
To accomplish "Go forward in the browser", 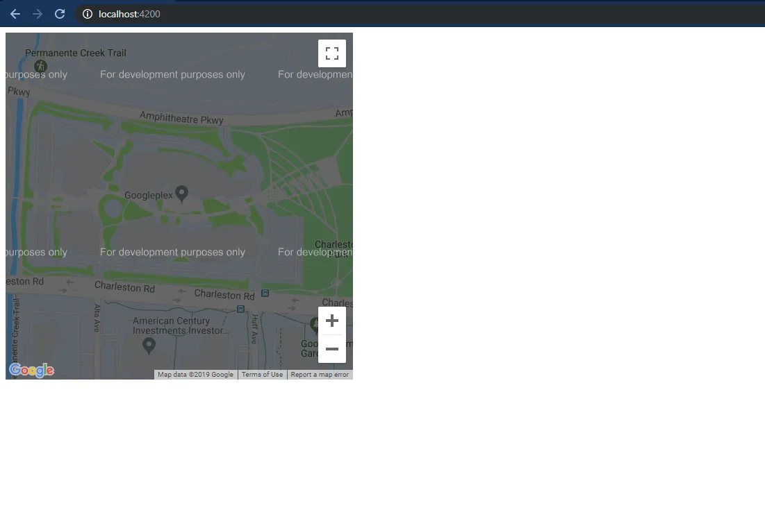I will tap(37, 14).
